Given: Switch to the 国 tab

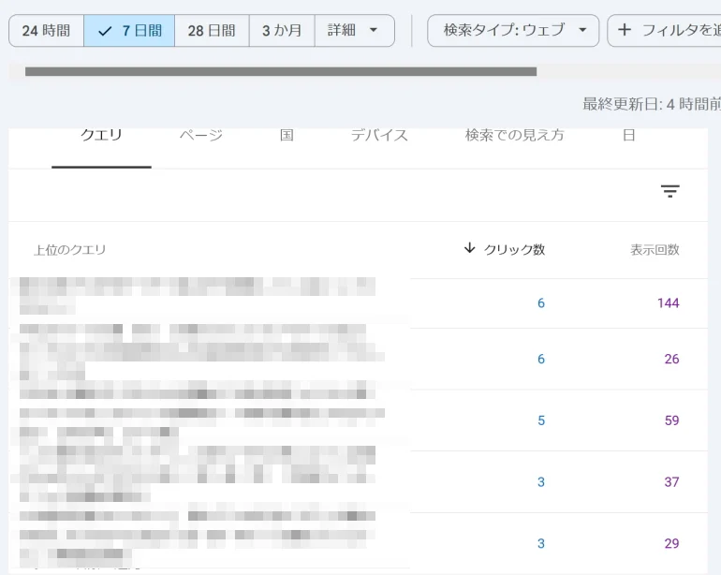Looking at the screenshot, I should point(287,136).
